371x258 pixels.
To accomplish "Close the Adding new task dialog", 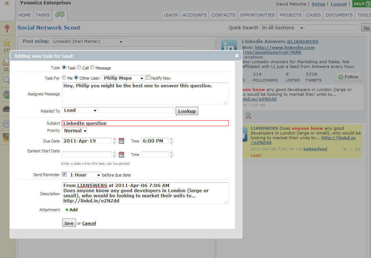I will tap(237, 56).
